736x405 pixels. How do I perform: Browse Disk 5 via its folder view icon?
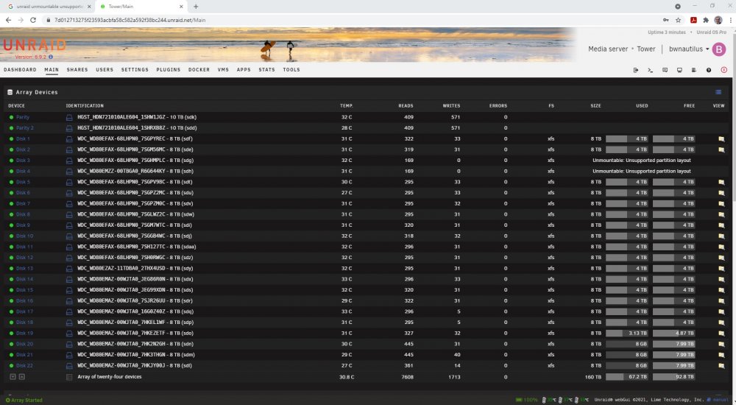[x=721, y=183]
